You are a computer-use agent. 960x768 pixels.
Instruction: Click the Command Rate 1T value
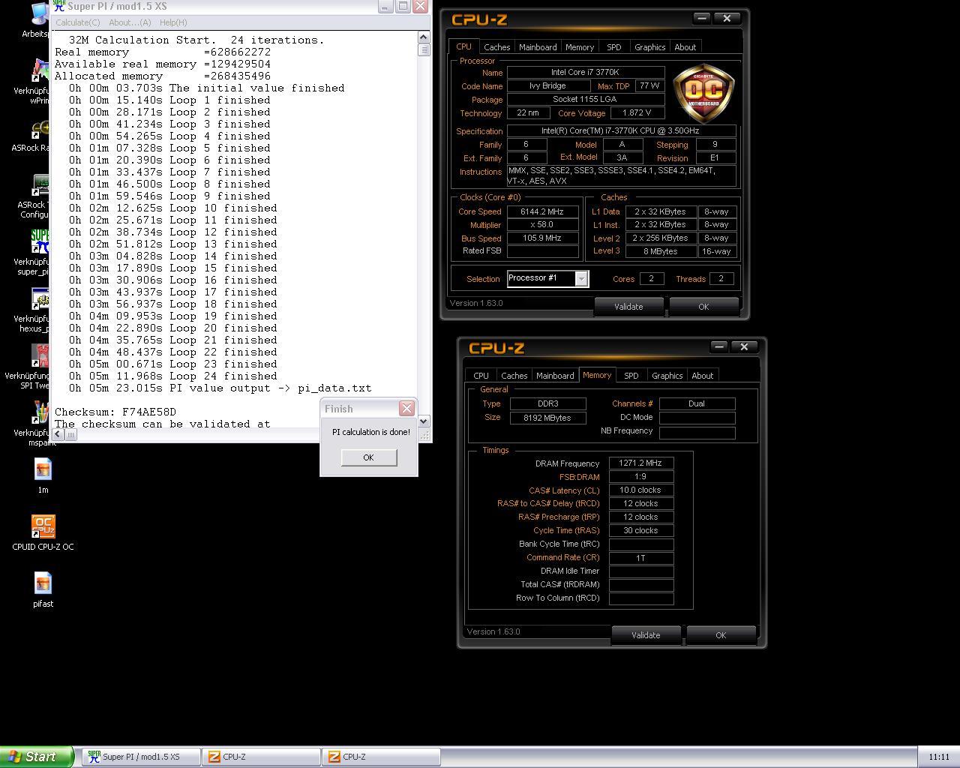[x=641, y=558]
